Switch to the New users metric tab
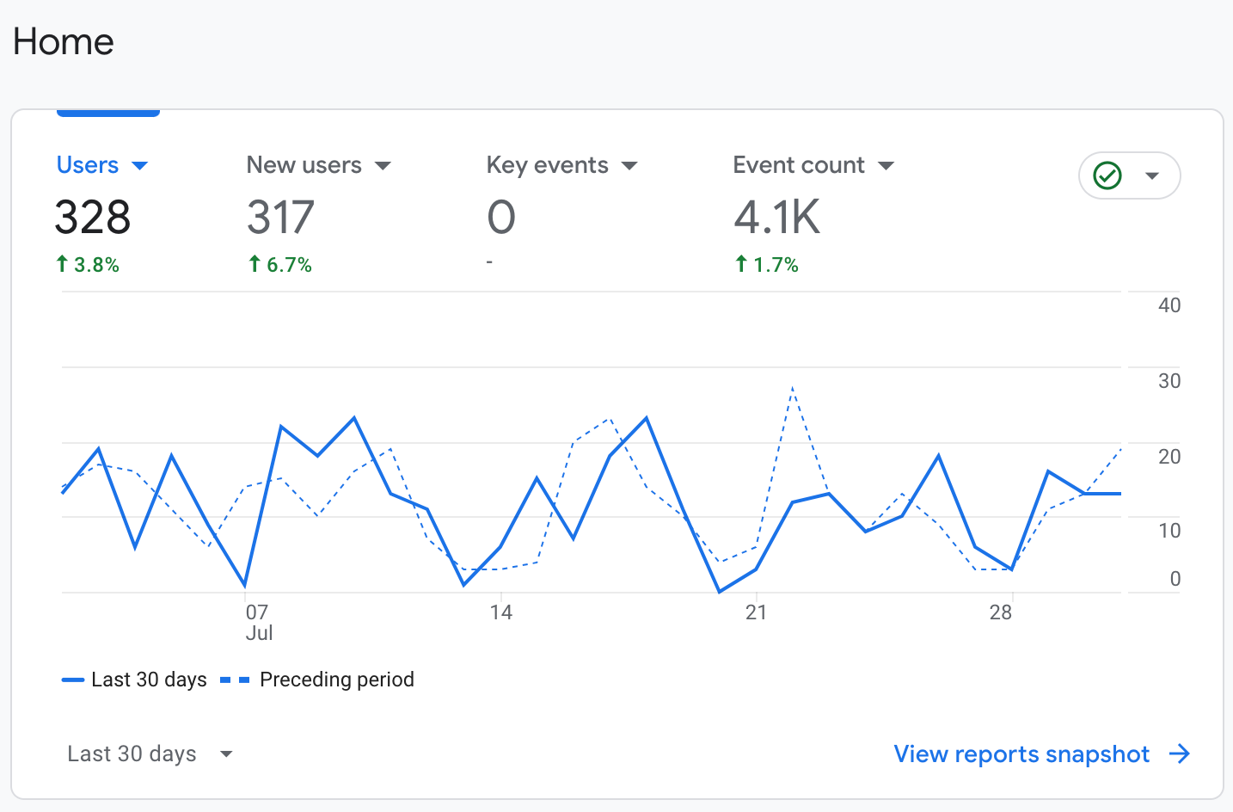This screenshot has width=1233, height=812. (304, 165)
